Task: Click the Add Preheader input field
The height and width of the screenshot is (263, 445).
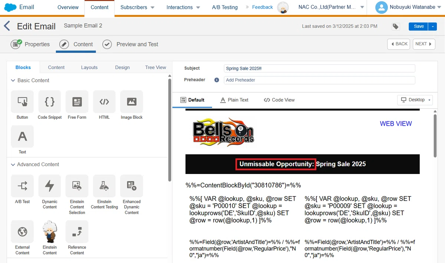Action: coord(320,80)
